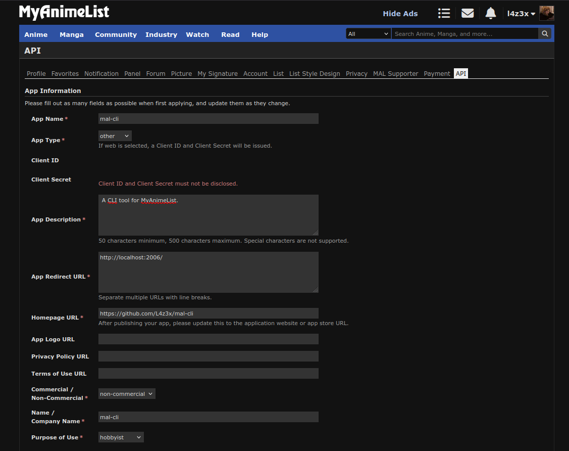Open the Manga menu
This screenshot has width=569, height=451.
click(x=72, y=34)
